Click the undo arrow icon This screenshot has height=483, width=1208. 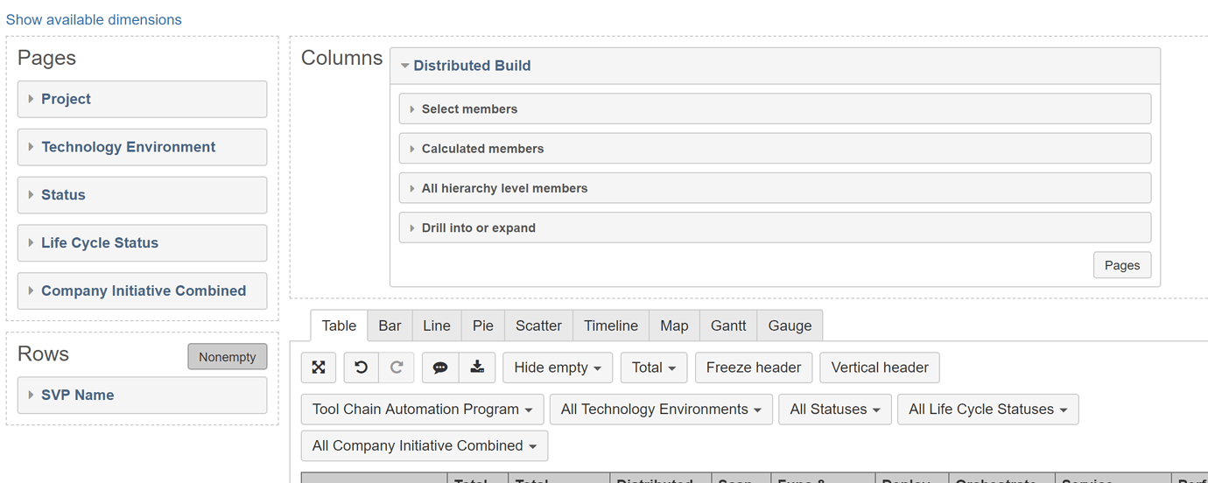click(x=362, y=367)
